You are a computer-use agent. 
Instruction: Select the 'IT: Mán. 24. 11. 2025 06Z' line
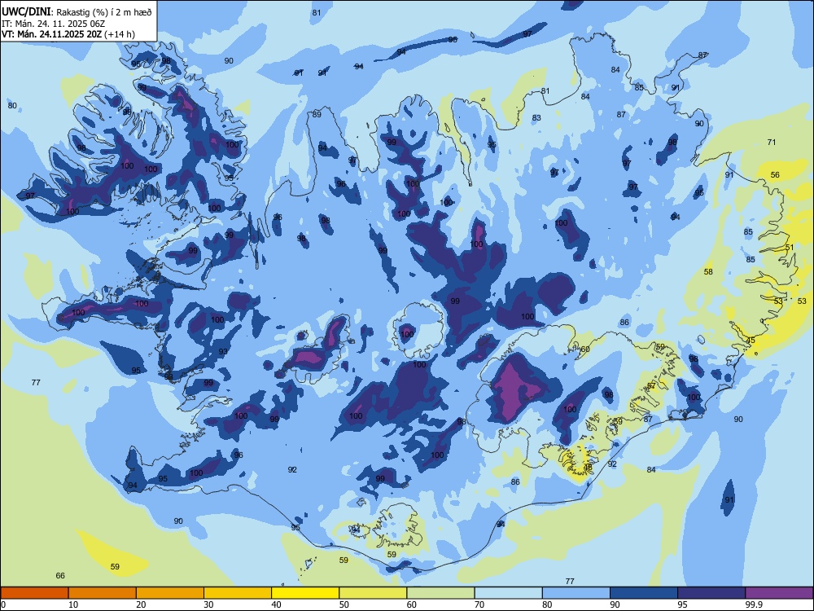click(54, 24)
